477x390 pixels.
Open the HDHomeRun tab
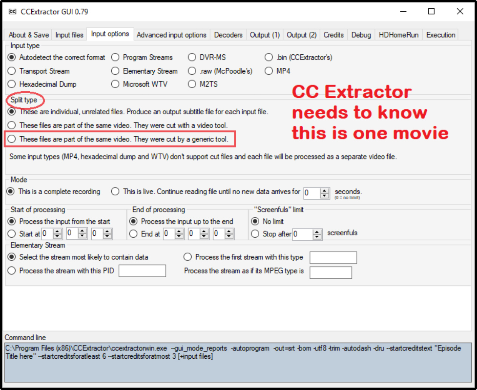pos(399,35)
